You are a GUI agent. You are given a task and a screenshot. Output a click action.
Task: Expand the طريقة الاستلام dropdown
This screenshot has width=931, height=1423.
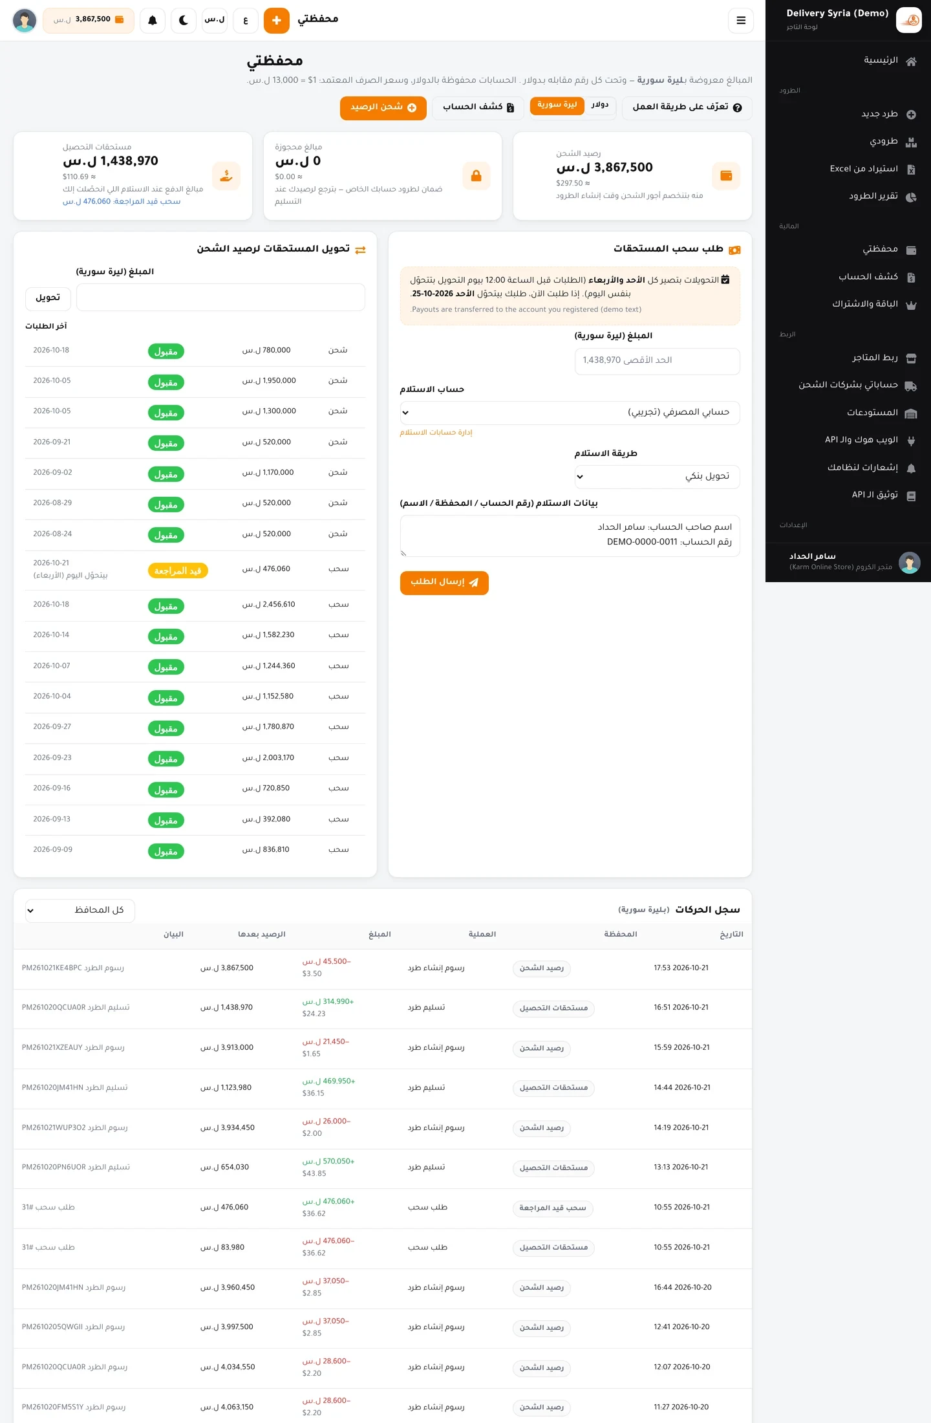point(657,477)
